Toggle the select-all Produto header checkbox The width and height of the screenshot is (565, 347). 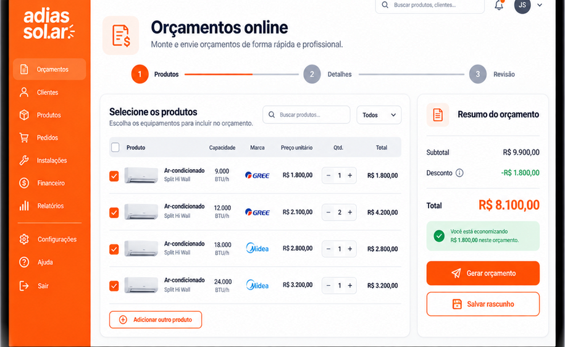pos(115,148)
